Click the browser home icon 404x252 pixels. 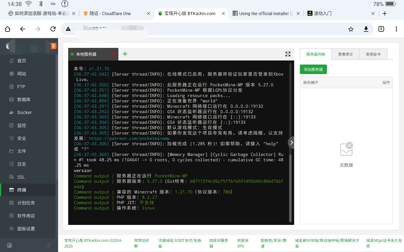[8, 29]
